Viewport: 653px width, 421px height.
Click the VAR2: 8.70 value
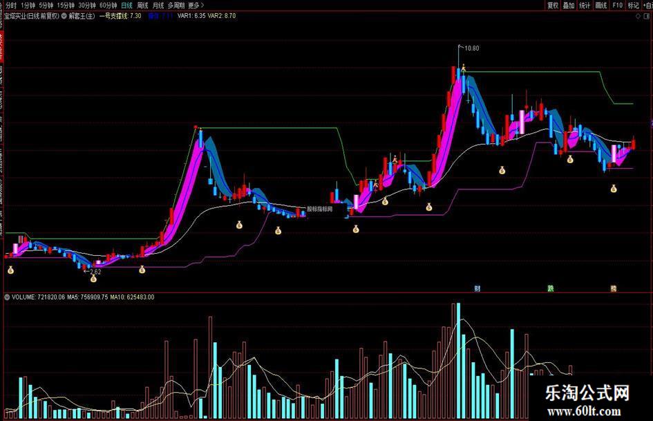pyautogui.click(x=222, y=16)
